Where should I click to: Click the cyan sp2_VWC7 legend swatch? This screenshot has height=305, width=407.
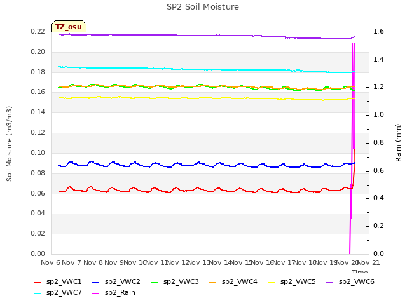[x=38, y=294]
